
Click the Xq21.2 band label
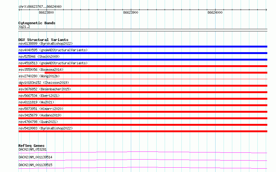[x=24, y=27]
